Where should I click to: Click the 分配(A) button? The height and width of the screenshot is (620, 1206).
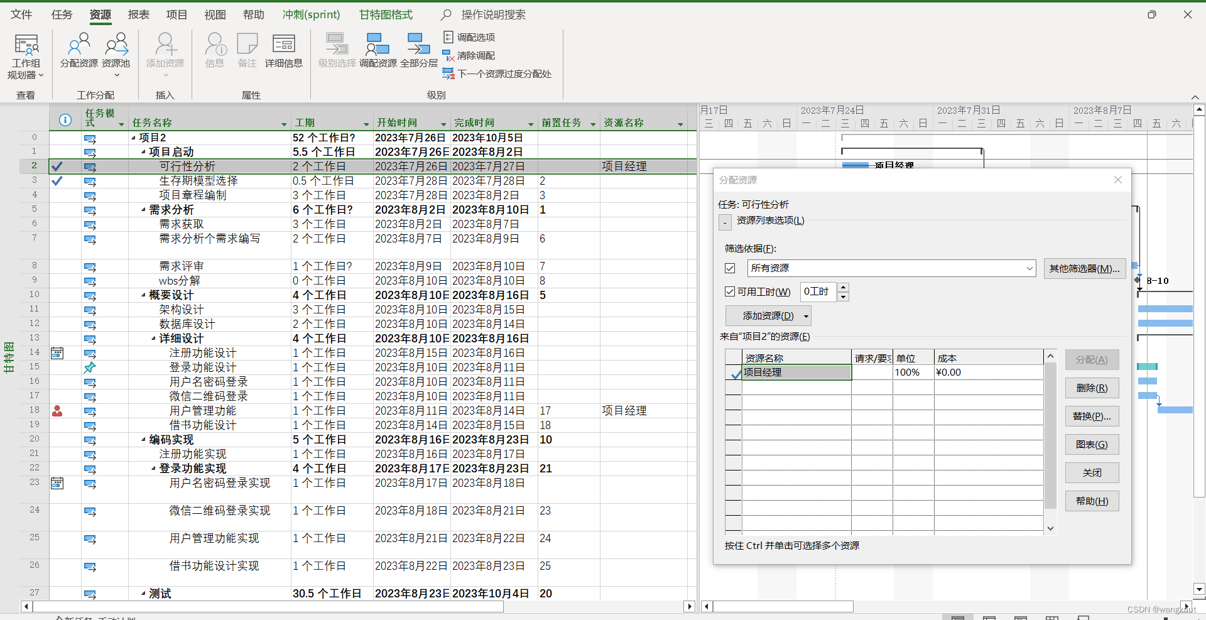coord(1092,360)
